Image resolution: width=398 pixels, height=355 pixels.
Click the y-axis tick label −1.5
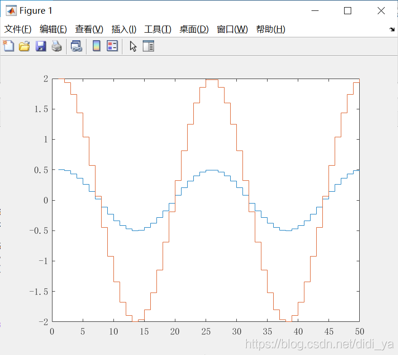pyautogui.click(x=39, y=292)
